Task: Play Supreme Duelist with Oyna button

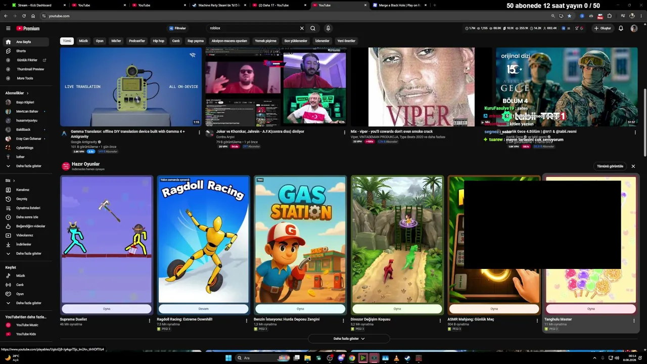Action: coord(107,309)
